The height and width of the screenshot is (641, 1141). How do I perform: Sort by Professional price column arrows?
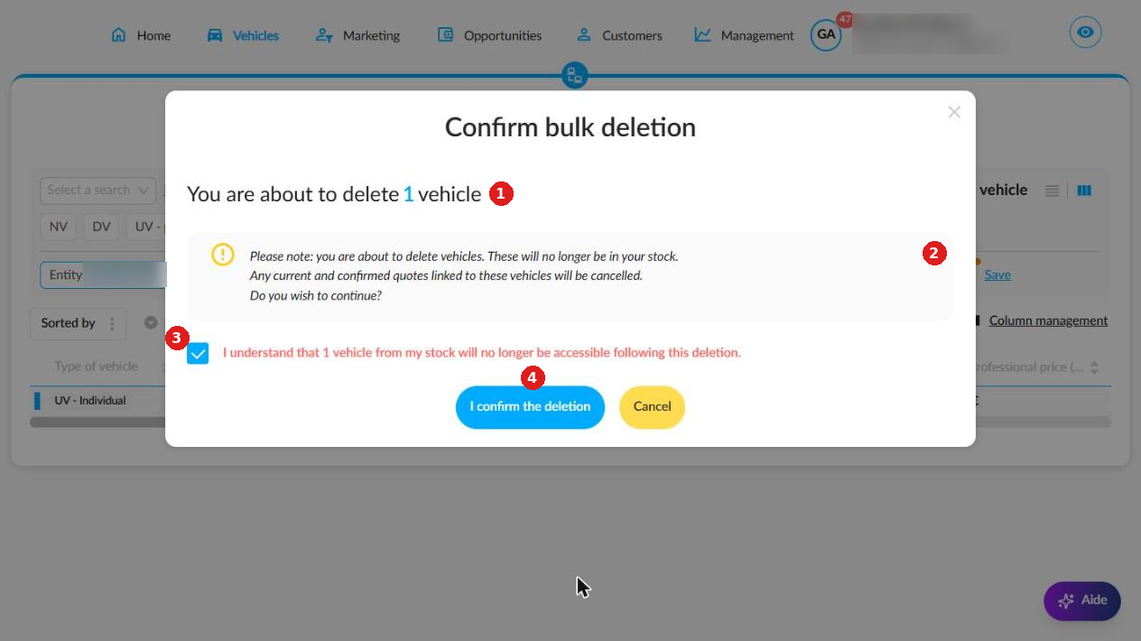click(1094, 367)
